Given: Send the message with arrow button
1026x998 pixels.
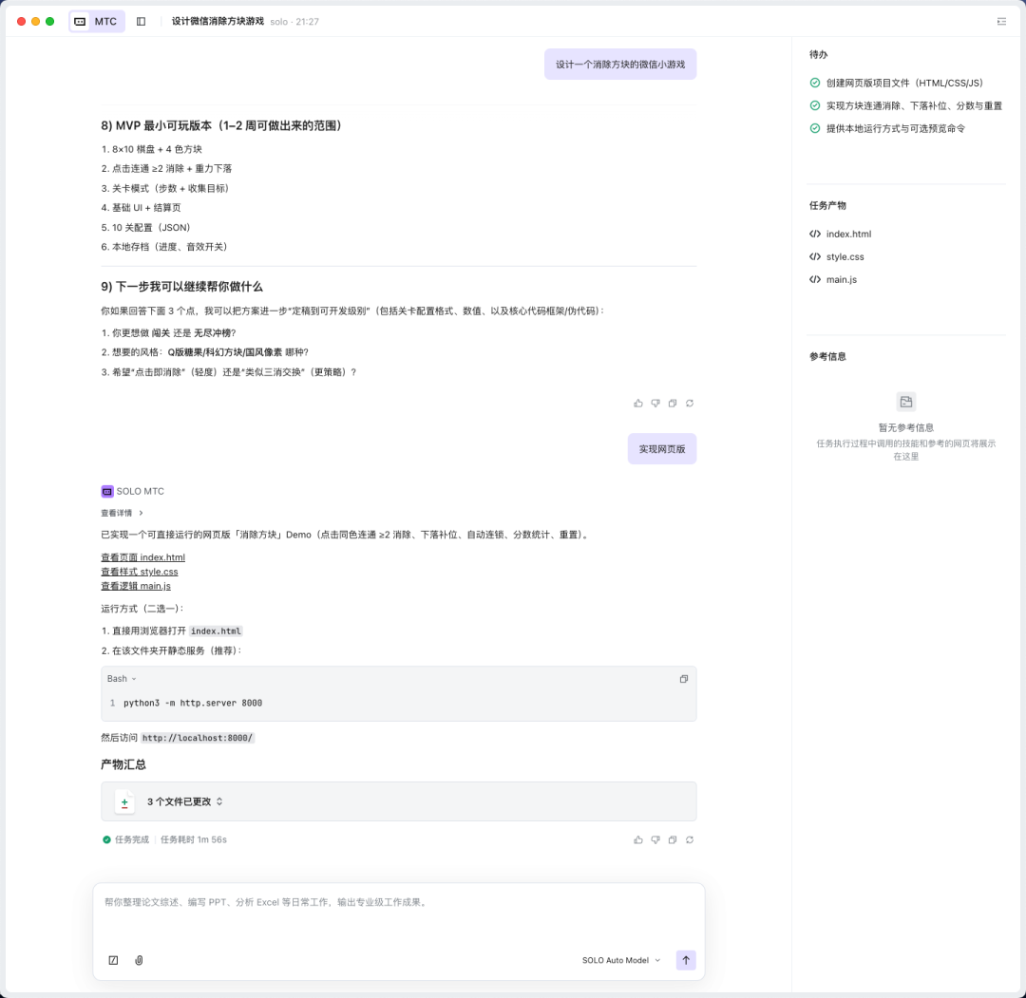Looking at the screenshot, I should 686,960.
